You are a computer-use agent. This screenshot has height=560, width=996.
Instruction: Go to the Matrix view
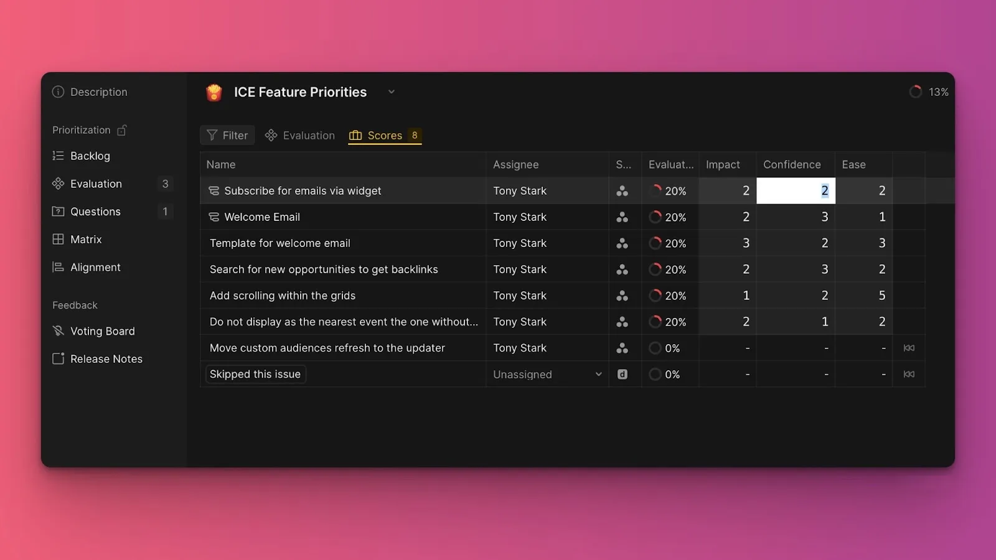[x=85, y=240]
